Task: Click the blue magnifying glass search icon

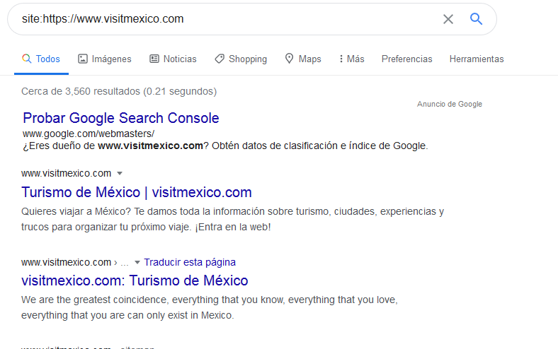Action: tap(476, 19)
